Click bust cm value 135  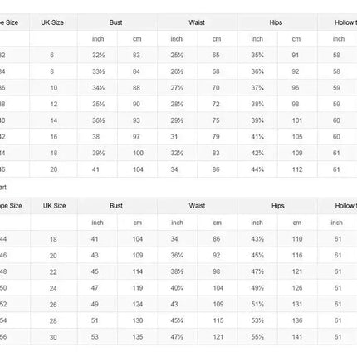click(x=138, y=337)
